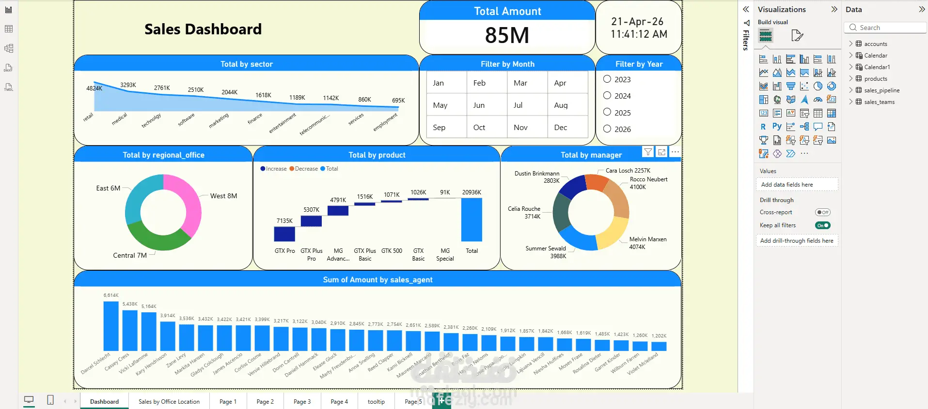
Task: Switch to Sales by Office Location tab
Action: pyautogui.click(x=169, y=401)
